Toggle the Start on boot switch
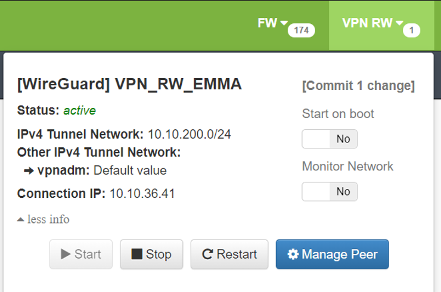The height and width of the screenshot is (292, 441). point(330,139)
